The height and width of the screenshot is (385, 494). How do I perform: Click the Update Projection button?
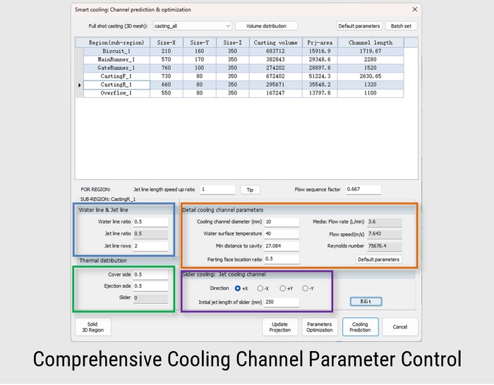click(x=279, y=327)
